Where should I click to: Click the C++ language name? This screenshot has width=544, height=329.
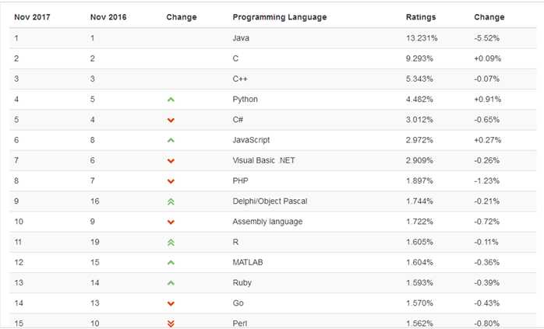tap(240, 79)
